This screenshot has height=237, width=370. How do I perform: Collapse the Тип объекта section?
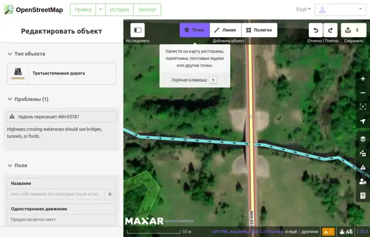pyautogui.click(x=10, y=54)
